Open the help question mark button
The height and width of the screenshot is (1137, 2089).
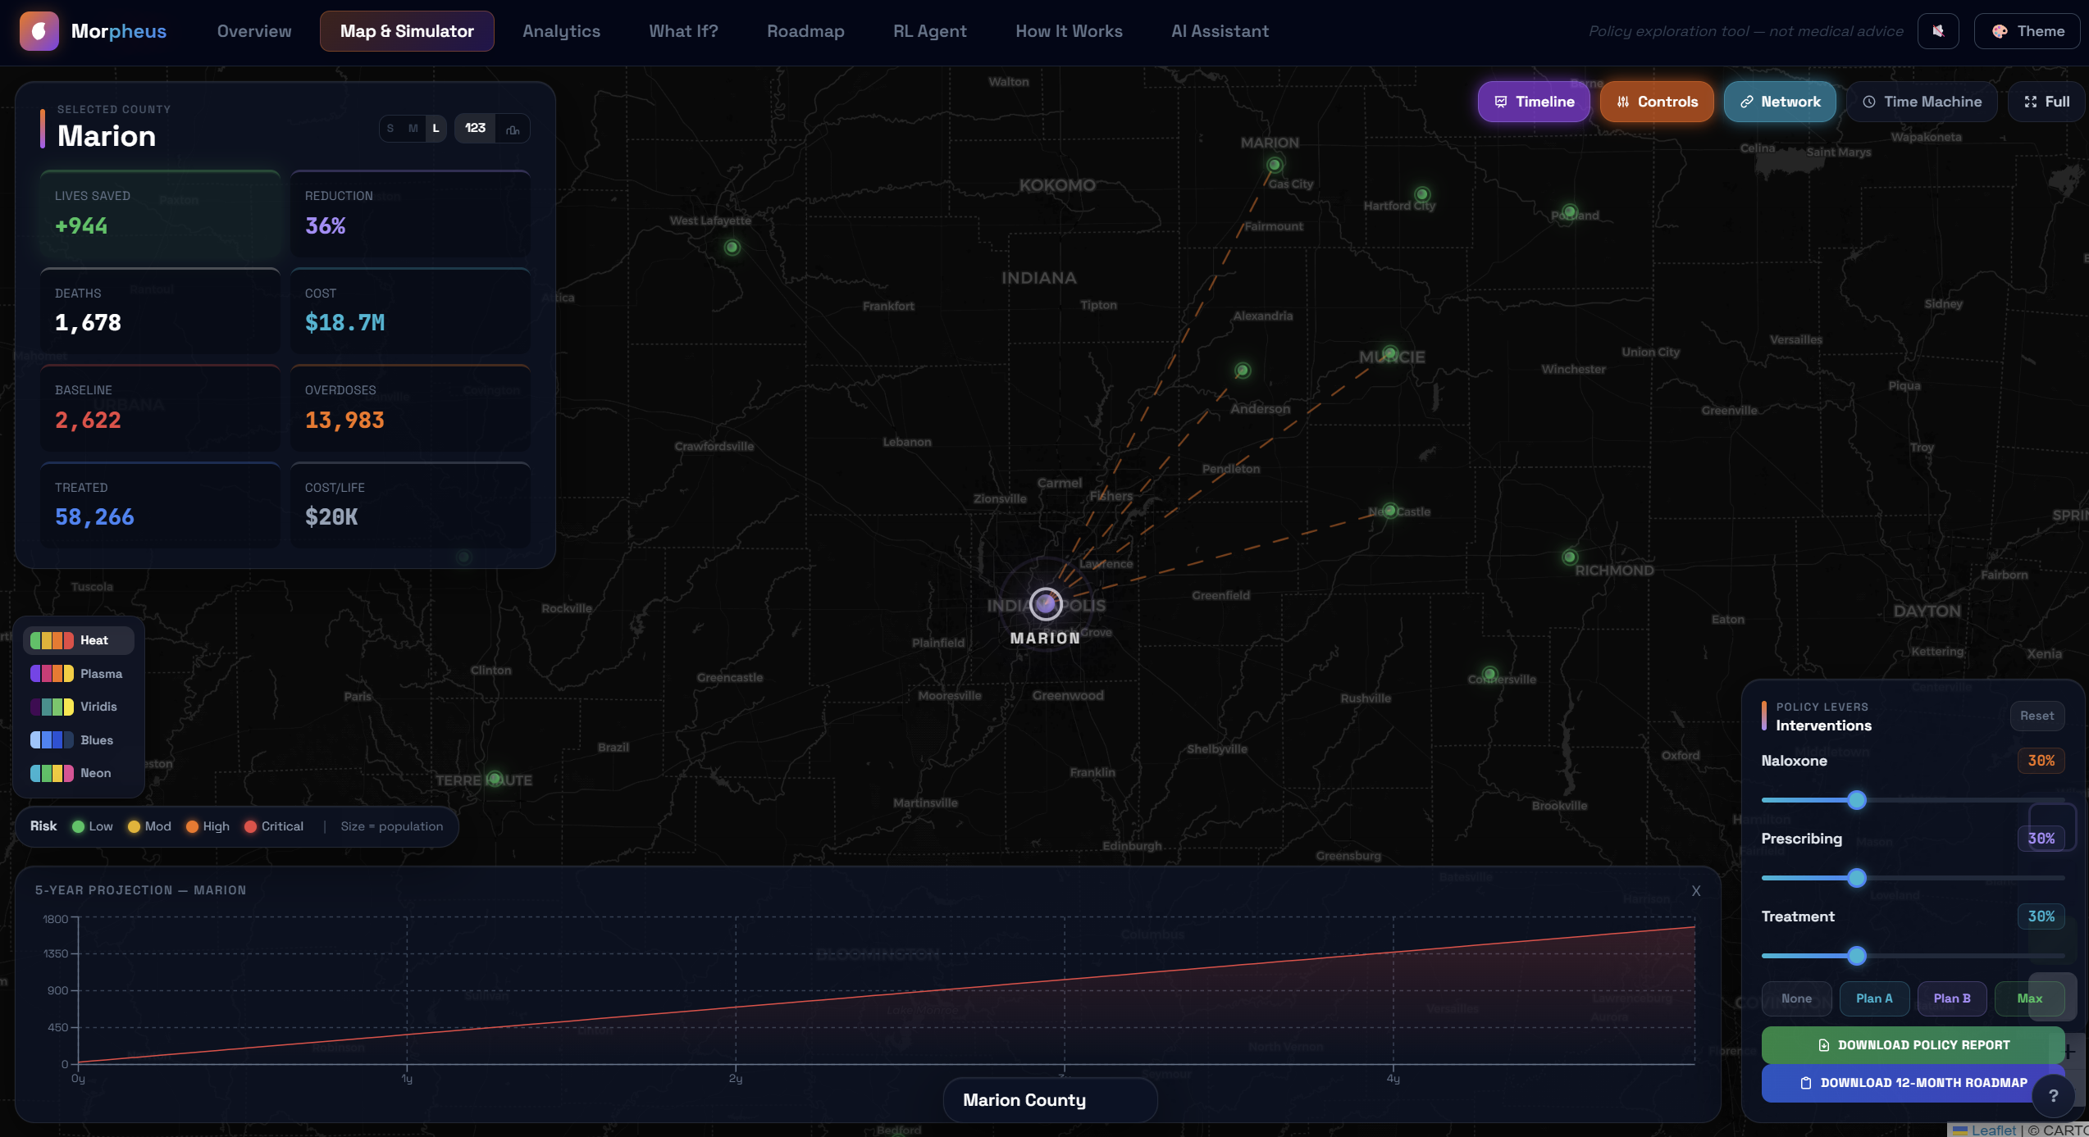2053,1095
